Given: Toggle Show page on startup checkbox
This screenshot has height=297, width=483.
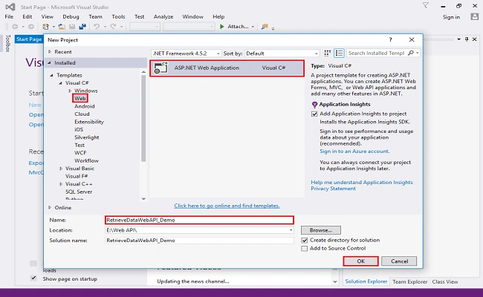Looking at the screenshot, I should (33, 278).
